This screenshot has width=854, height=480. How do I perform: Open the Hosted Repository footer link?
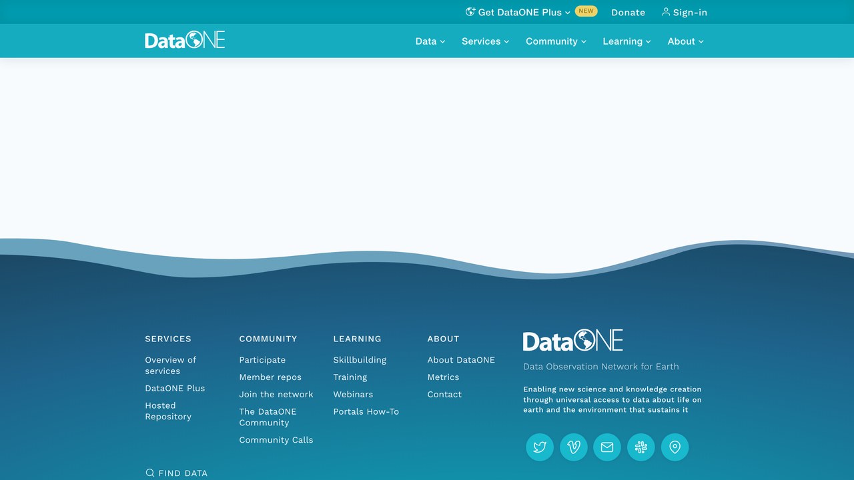tap(168, 411)
